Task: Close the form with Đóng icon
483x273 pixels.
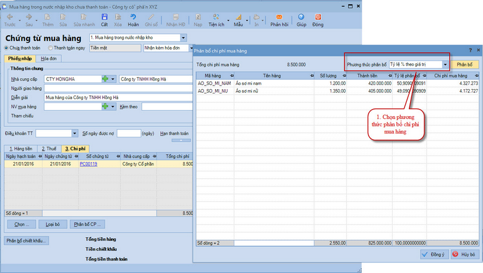Action: [318, 20]
